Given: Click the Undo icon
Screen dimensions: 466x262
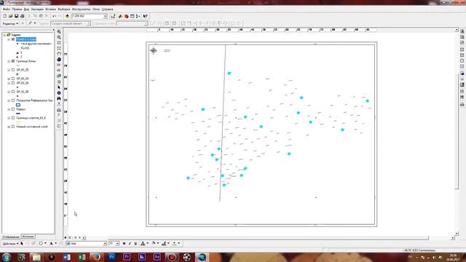Looking at the screenshot, I should point(54,16).
